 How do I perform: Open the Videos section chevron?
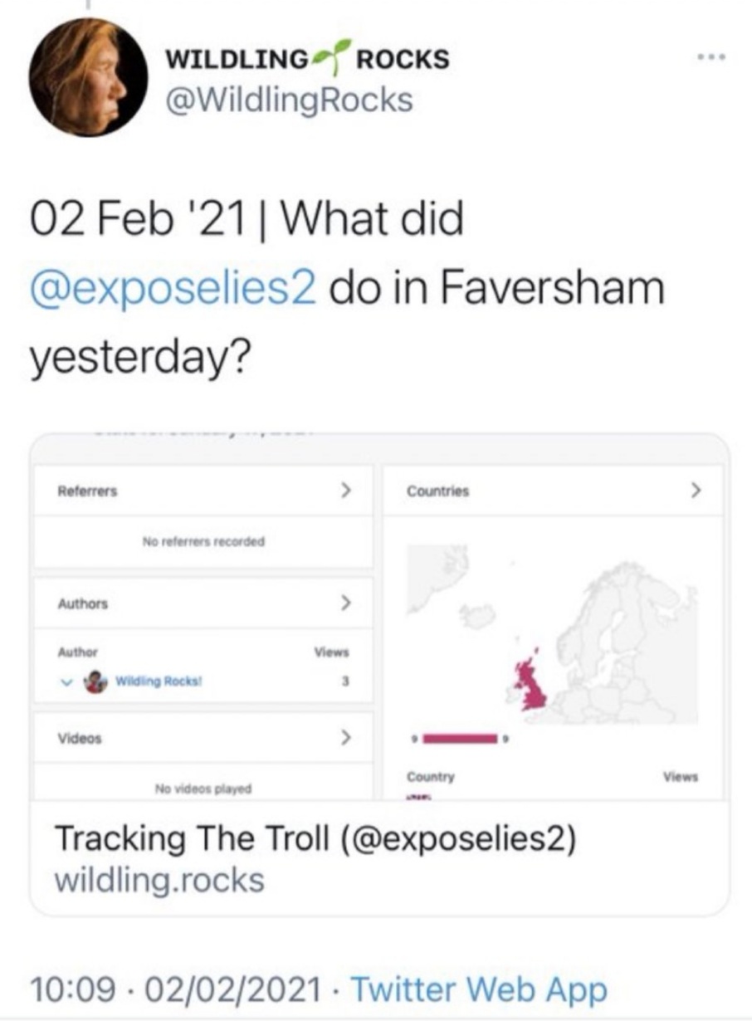347,737
